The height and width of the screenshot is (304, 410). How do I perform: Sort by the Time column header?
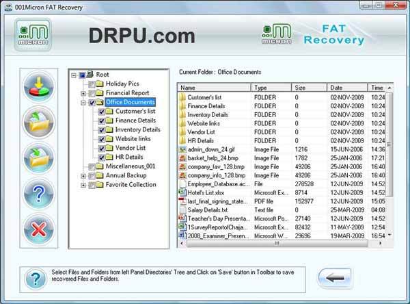tap(377, 88)
